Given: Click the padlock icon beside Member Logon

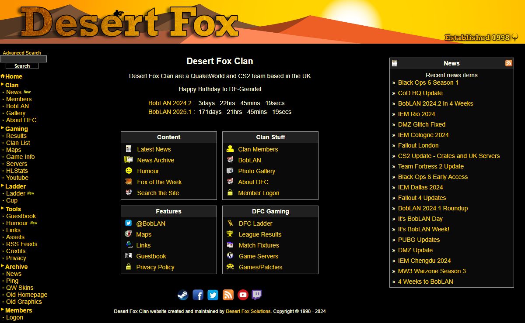Looking at the screenshot, I should point(230,192).
